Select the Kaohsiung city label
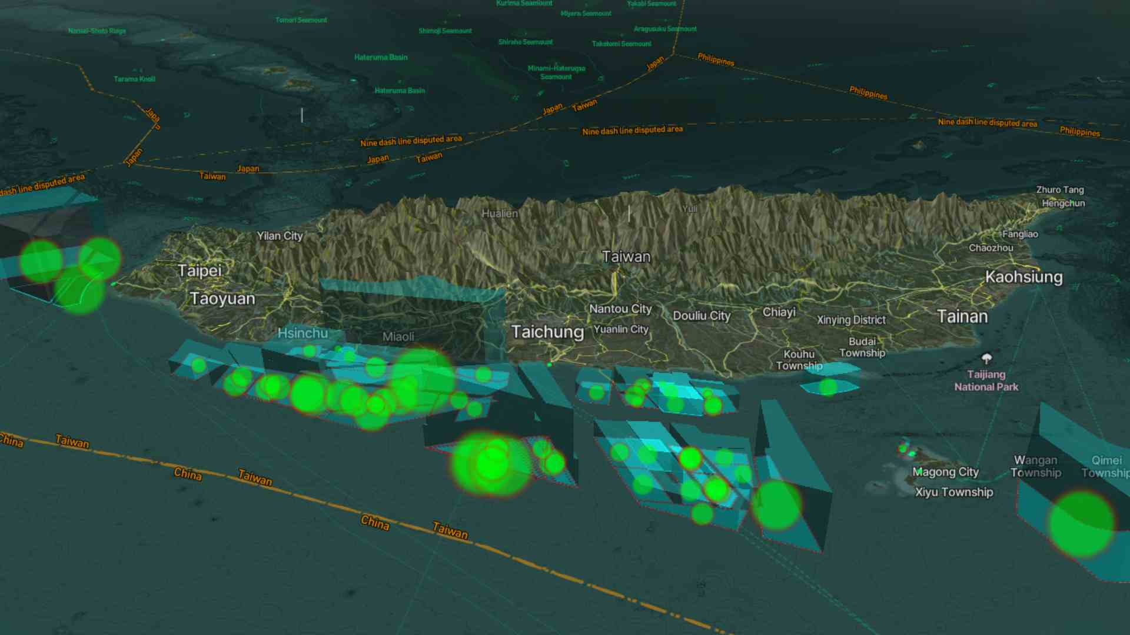 1024,277
